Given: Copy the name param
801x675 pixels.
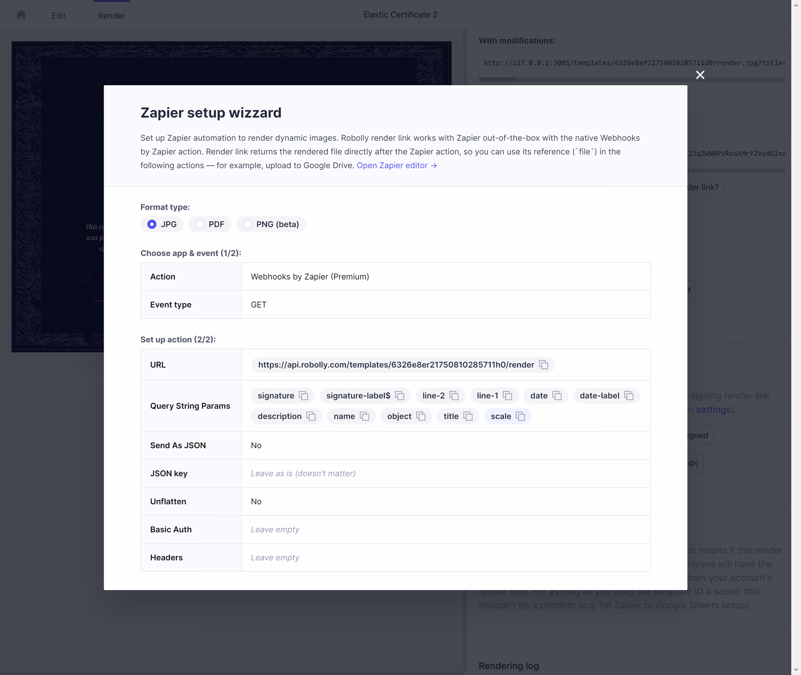Looking at the screenshot, I should [364, 416].
